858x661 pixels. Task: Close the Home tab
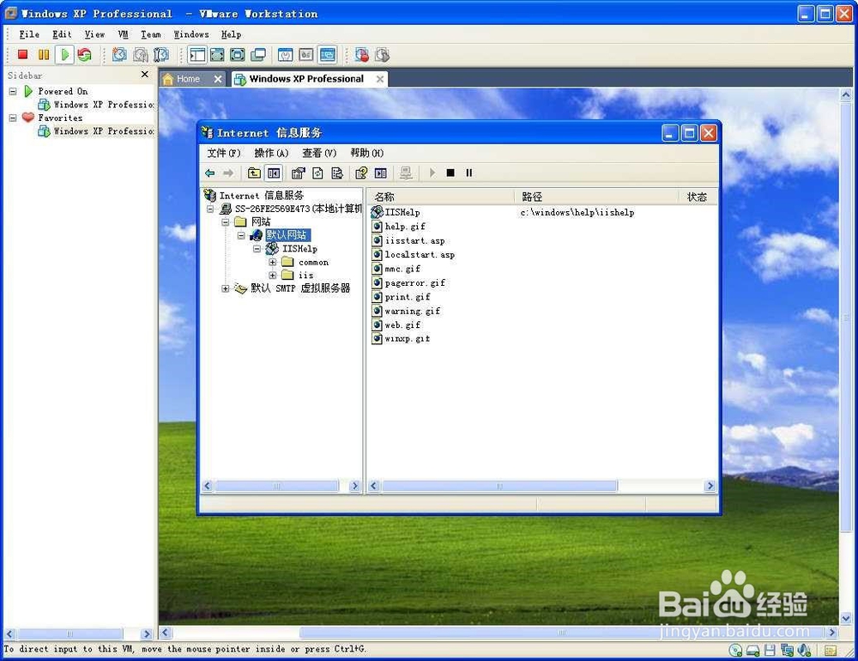click(218, 79)
